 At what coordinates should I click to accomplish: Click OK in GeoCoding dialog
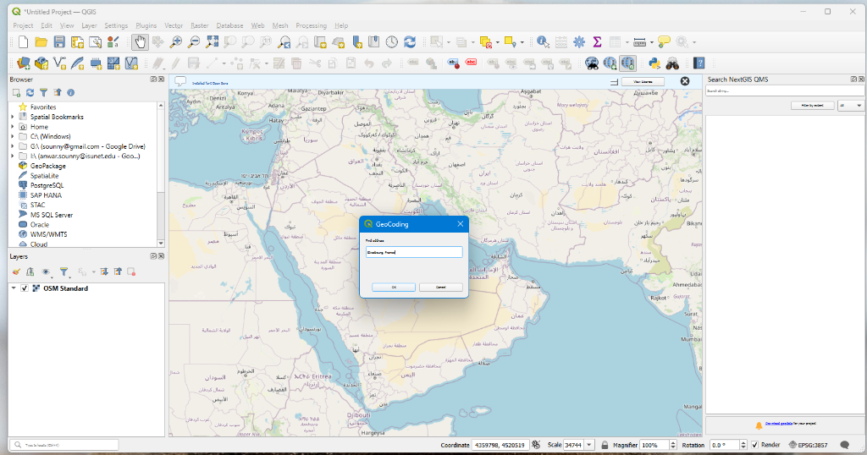click(394, 288)
